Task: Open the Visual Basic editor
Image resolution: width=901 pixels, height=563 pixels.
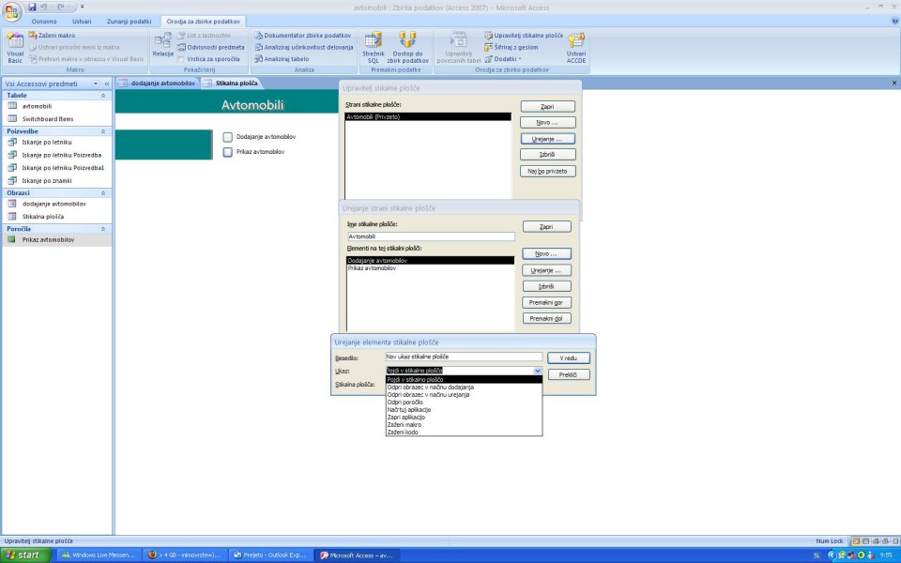Action: click(15, 48)
